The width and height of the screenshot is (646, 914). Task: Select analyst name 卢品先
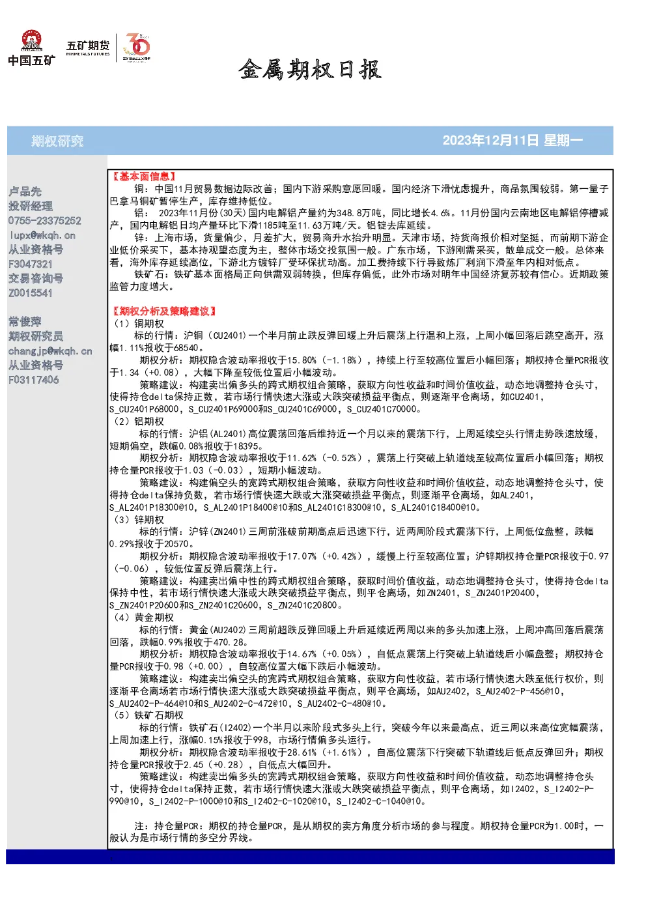pos(25,192)
